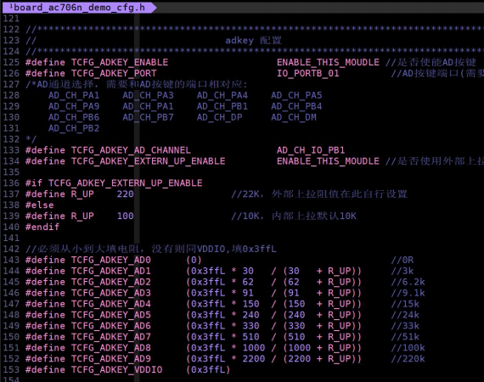
Task: Click the TCFG_ADKEY_AD4 macro name
Action: 111,304
